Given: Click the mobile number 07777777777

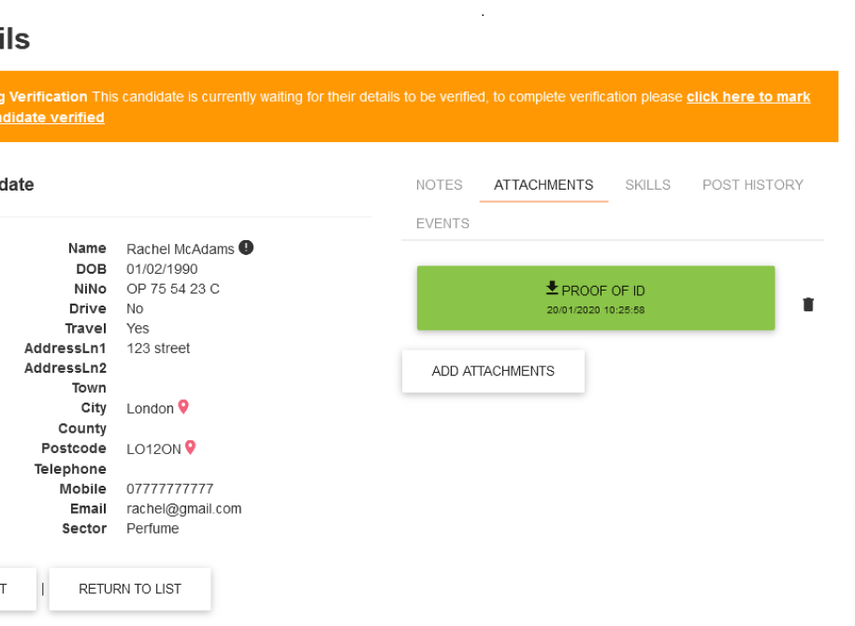Looking at the screenshot, I should click(170, 489).
